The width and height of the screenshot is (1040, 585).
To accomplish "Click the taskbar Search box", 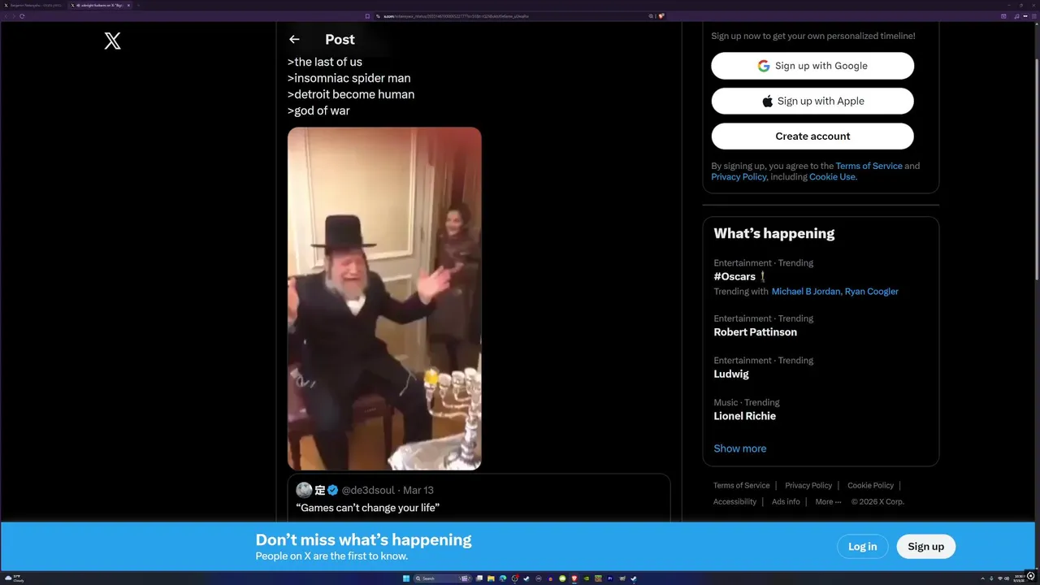I will [443, 578].
